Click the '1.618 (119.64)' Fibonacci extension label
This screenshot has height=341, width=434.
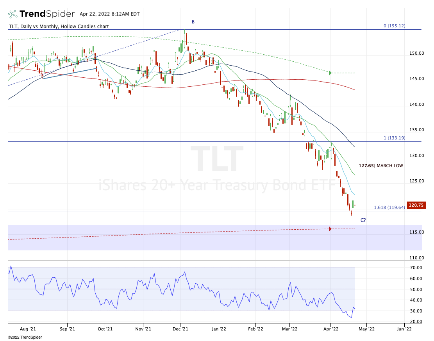389,207
